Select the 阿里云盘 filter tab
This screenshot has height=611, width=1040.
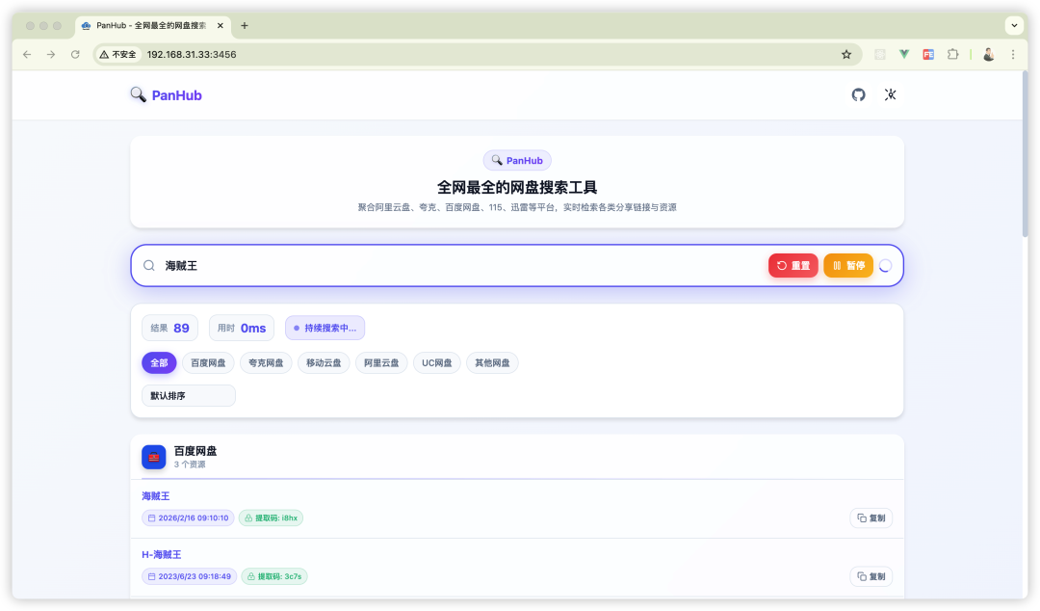[x=380, y=362]
